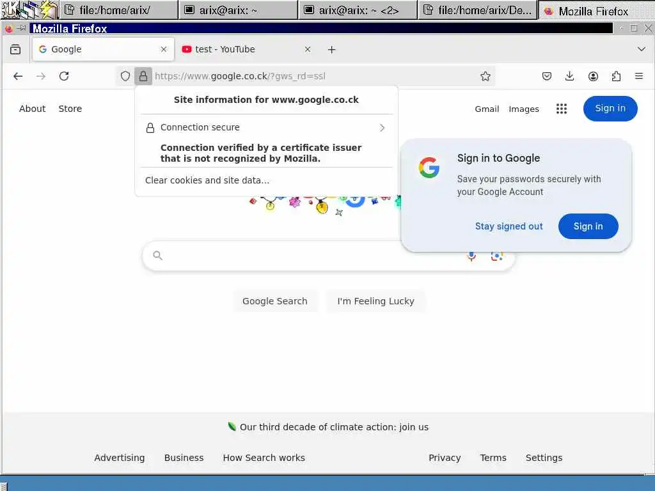The width and height of the screenshot is (655, 491).
Task: Click the padlock site information icon
Action: pos(143,76)
